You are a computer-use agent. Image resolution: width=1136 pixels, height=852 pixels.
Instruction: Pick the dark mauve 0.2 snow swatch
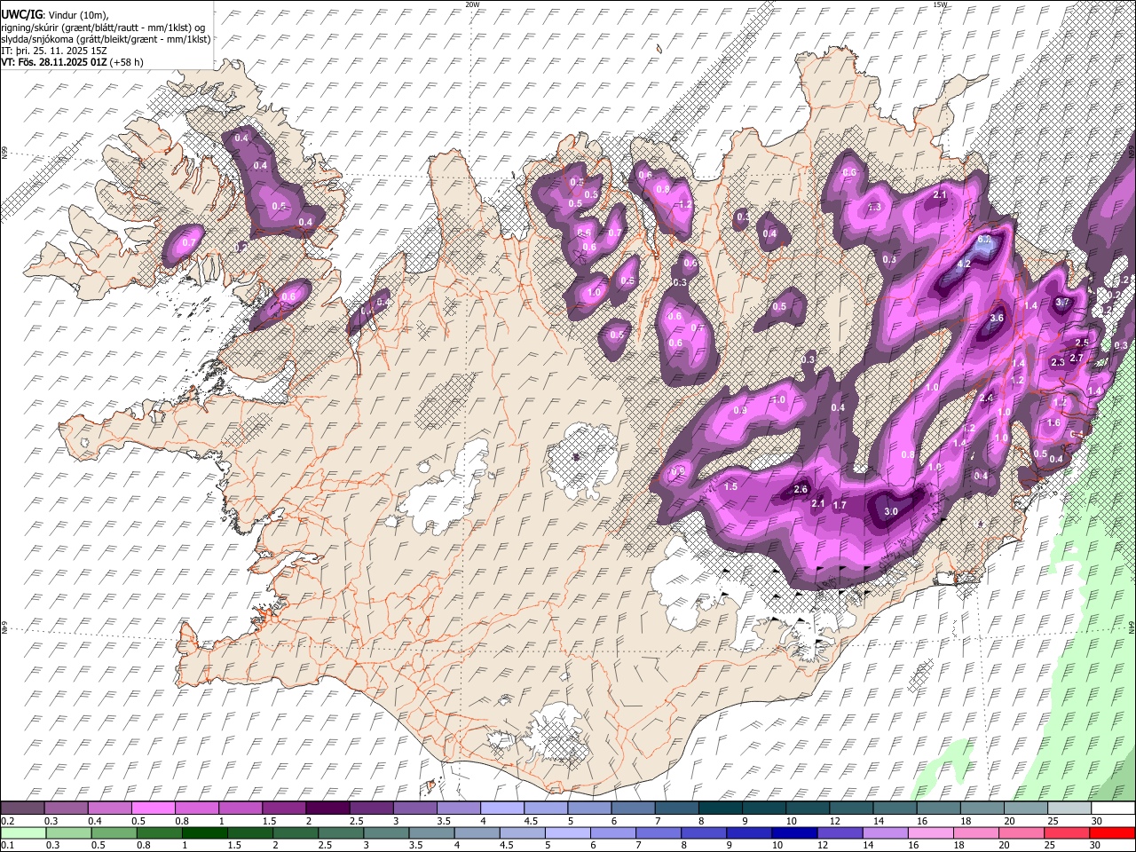[22, 808]
